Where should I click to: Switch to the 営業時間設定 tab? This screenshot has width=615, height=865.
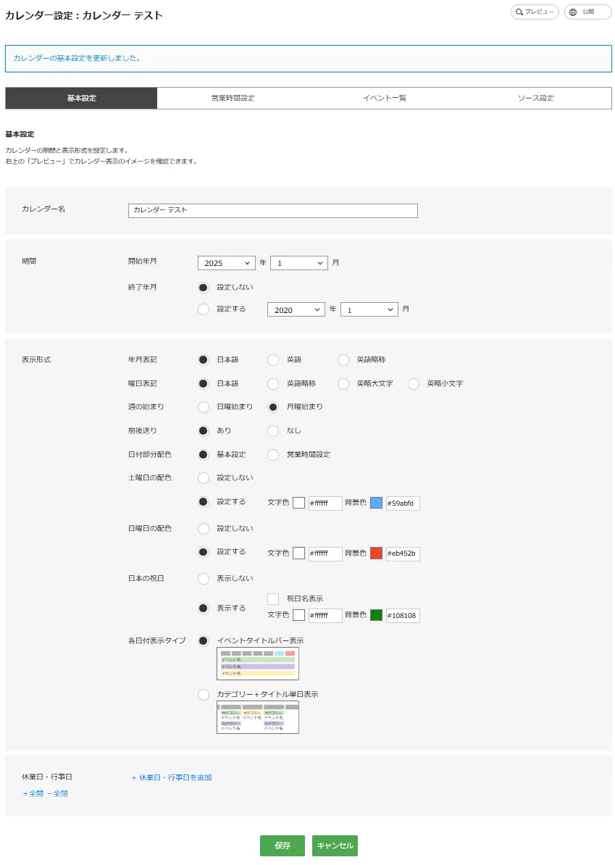(x=233, y=99)
